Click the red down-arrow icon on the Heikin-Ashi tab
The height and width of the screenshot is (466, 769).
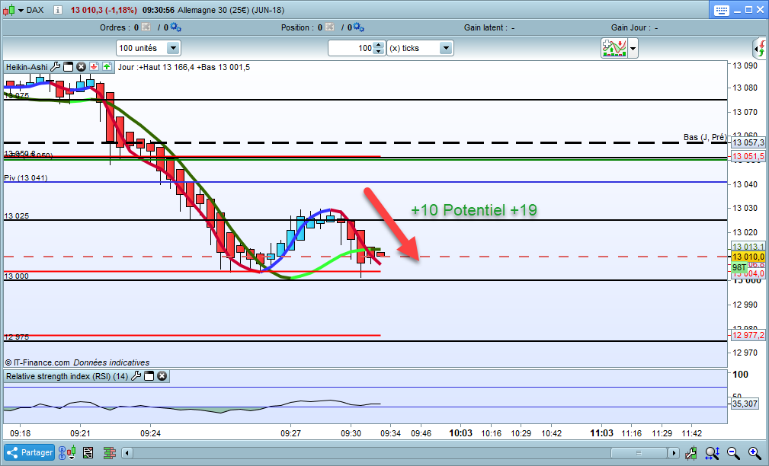click(95, 67)
